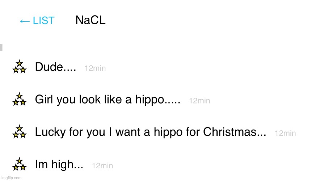Tap the star icon beside the "Lucky for you" message
Image resolution: width=328 pixels, height=181 pixels.
[20, 132]
